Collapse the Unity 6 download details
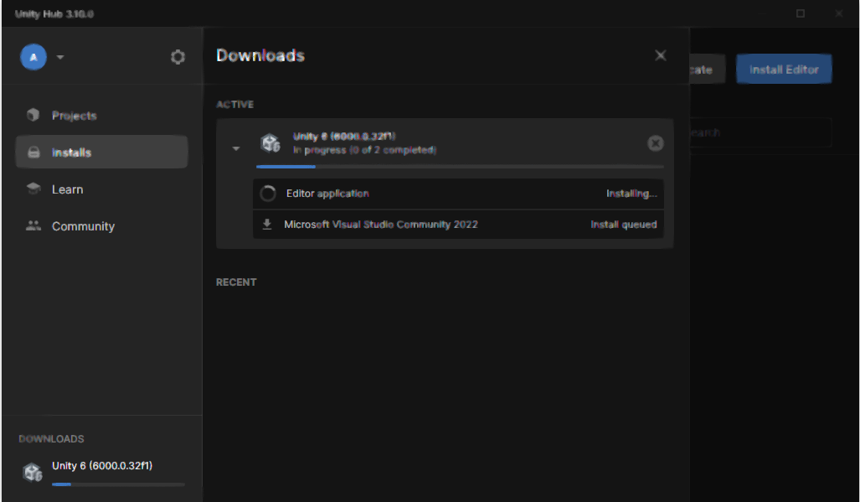Viewport: 860px width, 502px height. click(x=236, y=148)
